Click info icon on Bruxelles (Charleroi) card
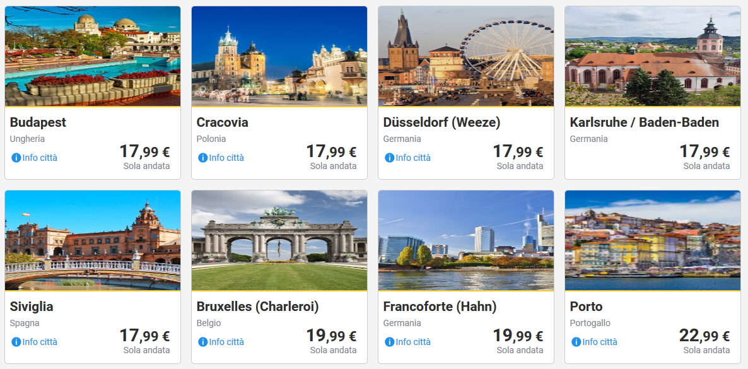This screenshot has height=369, width=748. click(x=202, y=342)
